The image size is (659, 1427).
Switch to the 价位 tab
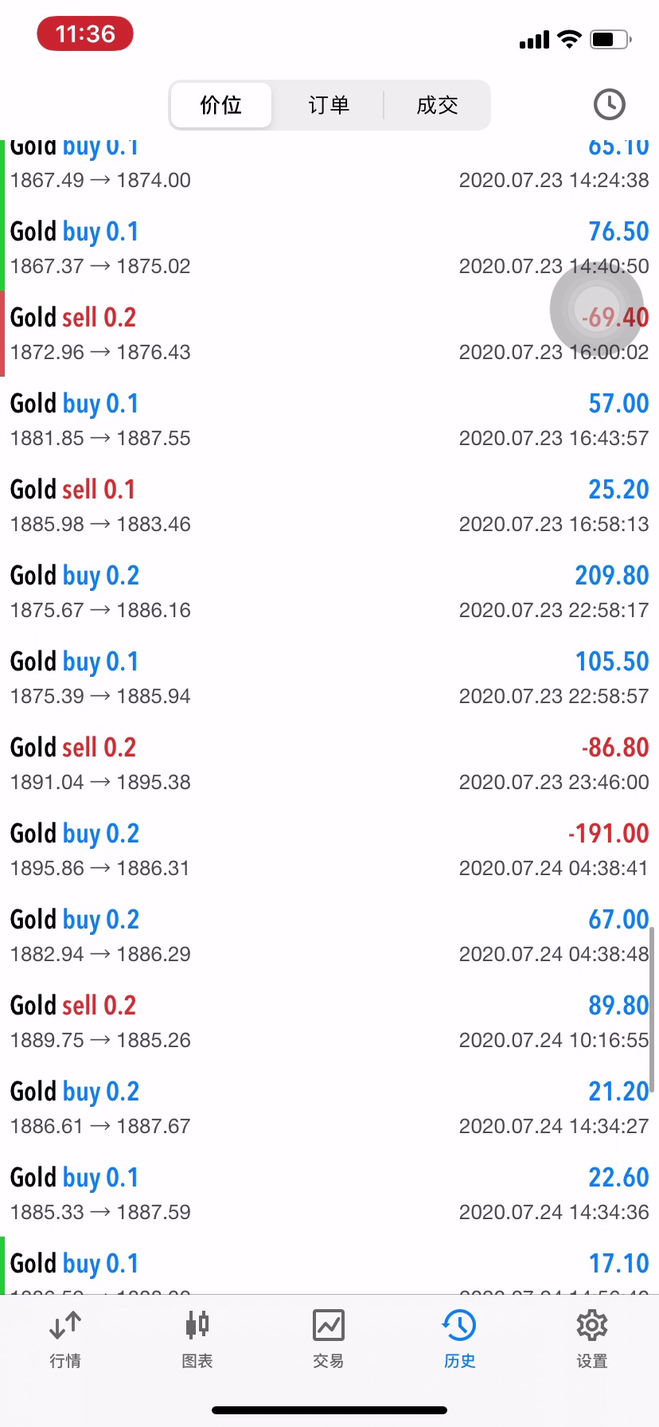click(x=221, y=105)
